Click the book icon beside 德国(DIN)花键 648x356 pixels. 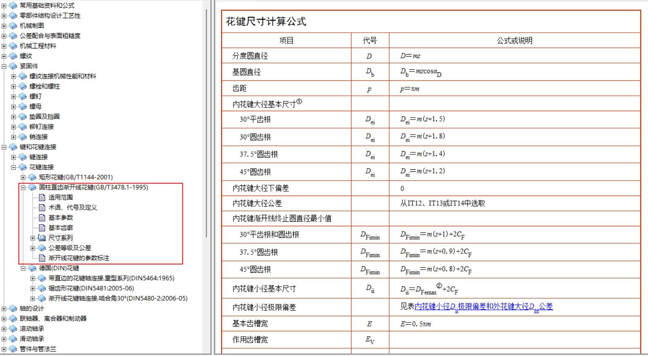click(x=33, y=268)
